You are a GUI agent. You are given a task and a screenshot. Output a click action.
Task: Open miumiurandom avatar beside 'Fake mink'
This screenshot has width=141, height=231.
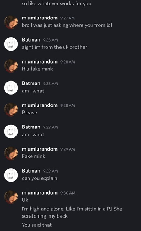point(11,153)
